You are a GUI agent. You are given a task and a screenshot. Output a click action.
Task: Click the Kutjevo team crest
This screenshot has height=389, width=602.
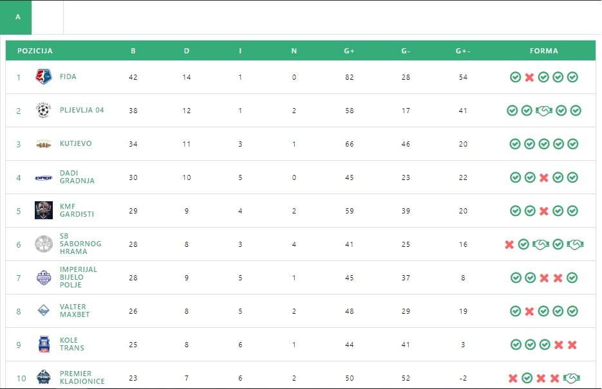pos(43,144)
